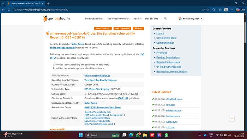Open the Copilot Chat button
247x139 pixels.
pos(240,10)
